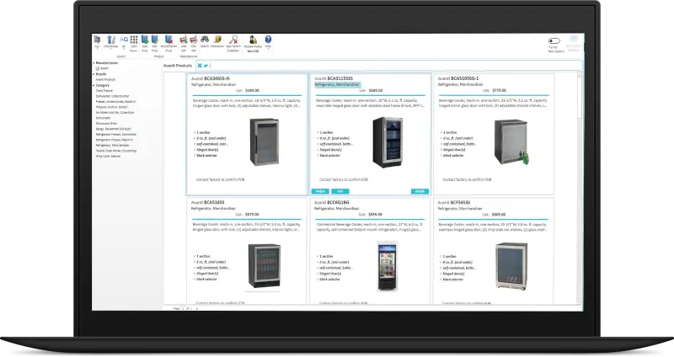Click the BCA5105SG-1 model title
This screenshot has height=357, width=674.
[465, 78]
